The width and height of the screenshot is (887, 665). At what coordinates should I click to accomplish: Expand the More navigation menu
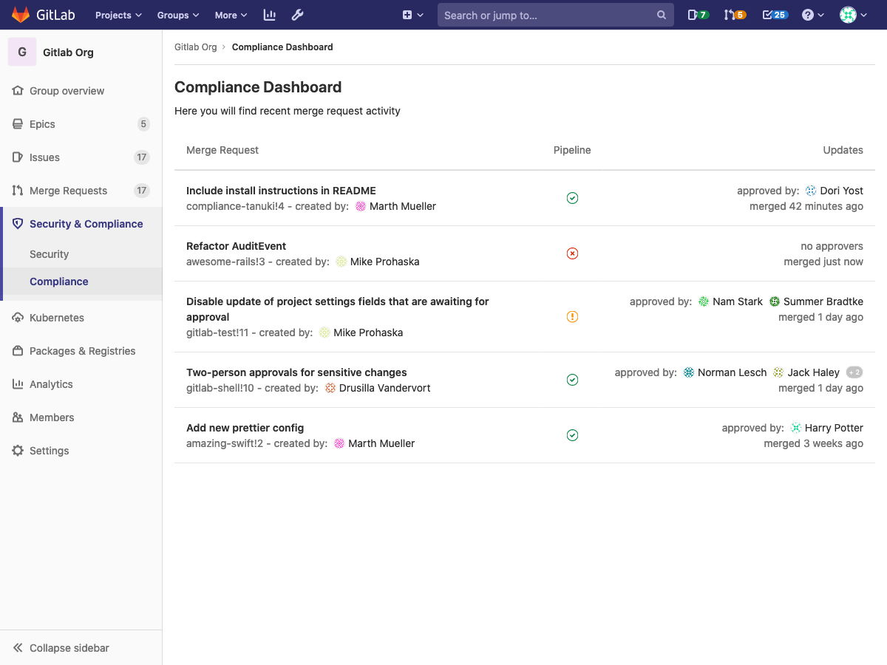[x=231, y=15]
